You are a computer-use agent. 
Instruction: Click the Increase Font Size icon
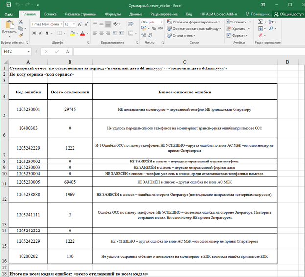pos(81,23)
